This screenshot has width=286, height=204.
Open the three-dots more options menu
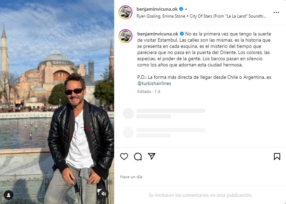(x=276, y=12)
